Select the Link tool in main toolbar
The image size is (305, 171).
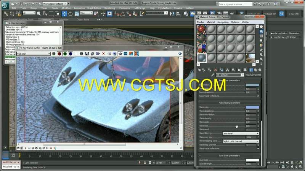6,14
